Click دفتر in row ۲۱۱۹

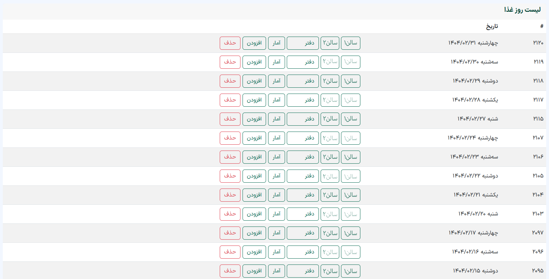[x=303, y=62]
